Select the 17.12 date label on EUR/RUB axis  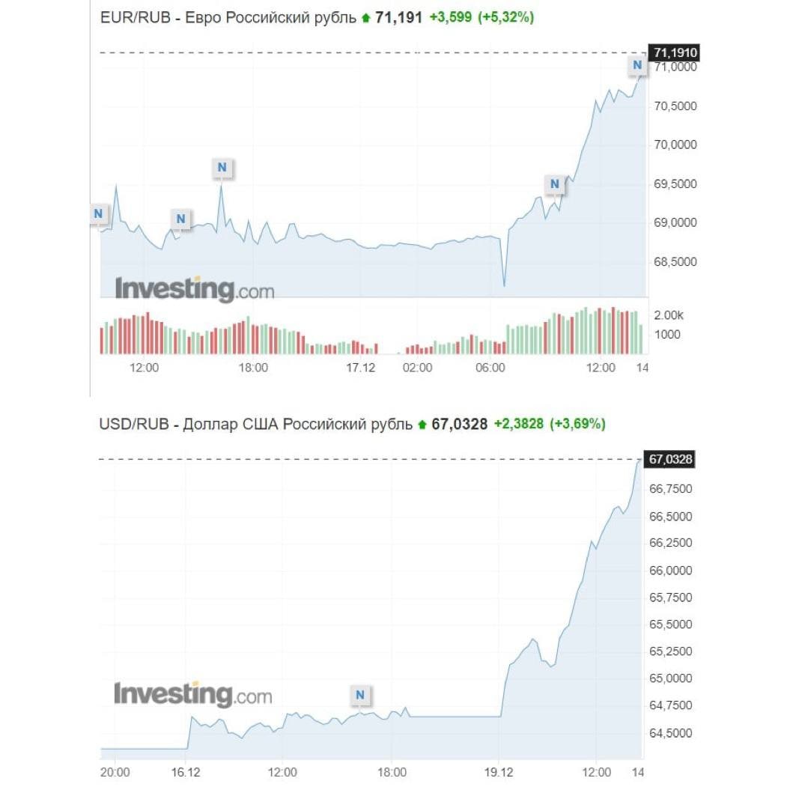360,367
